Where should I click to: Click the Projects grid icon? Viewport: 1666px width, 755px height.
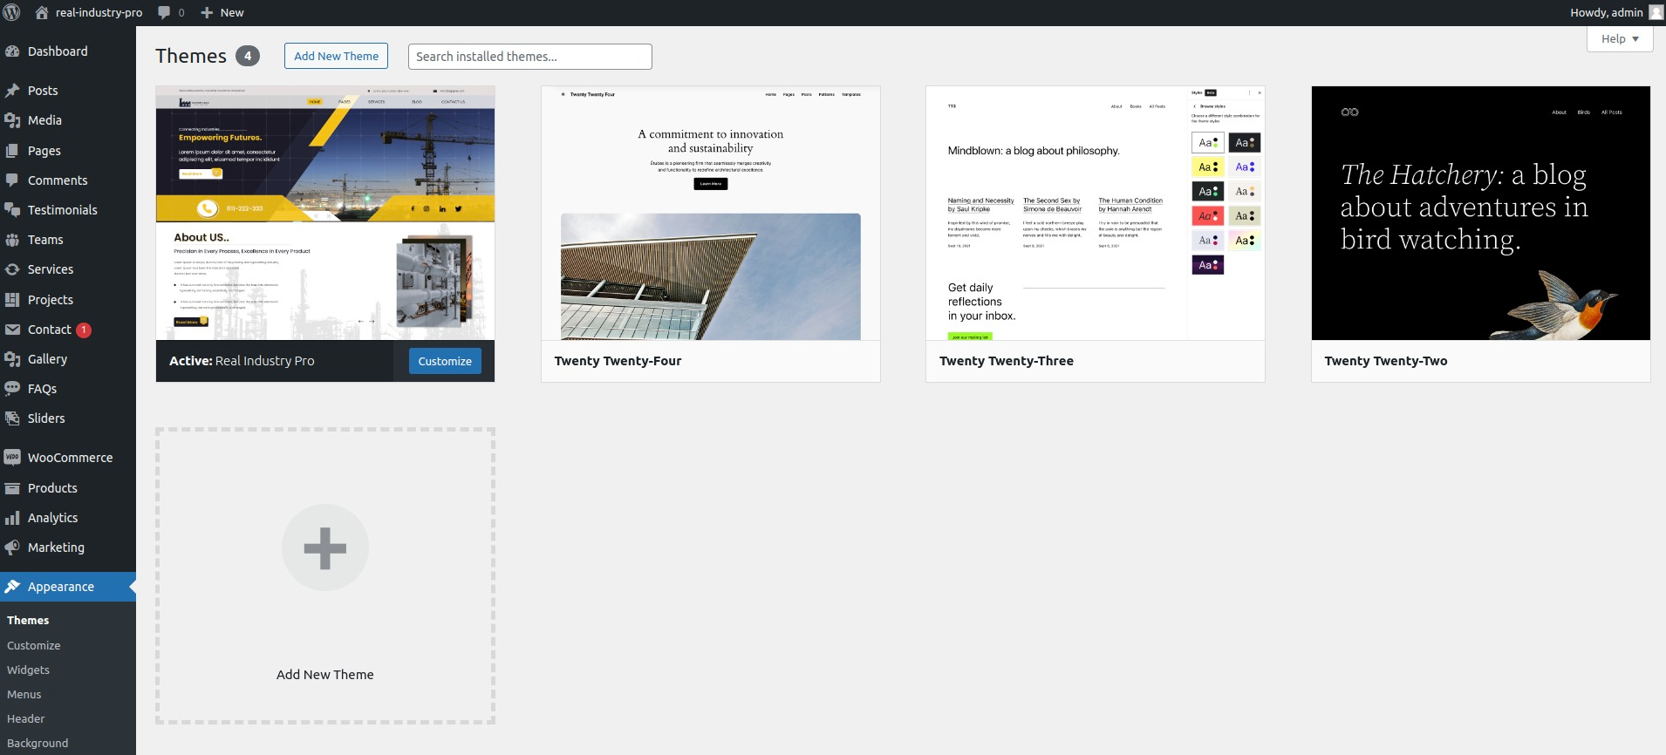(x=12, y=300)
